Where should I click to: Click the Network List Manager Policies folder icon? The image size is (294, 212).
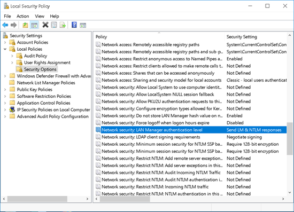(x=12, y=83)
